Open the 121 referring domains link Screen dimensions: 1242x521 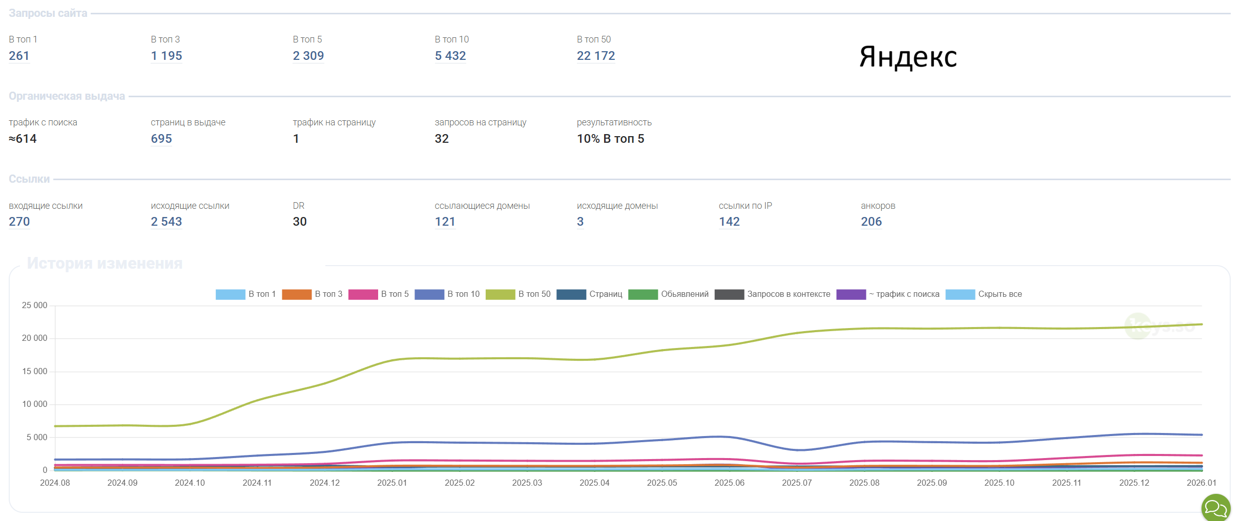pos(445,222)
